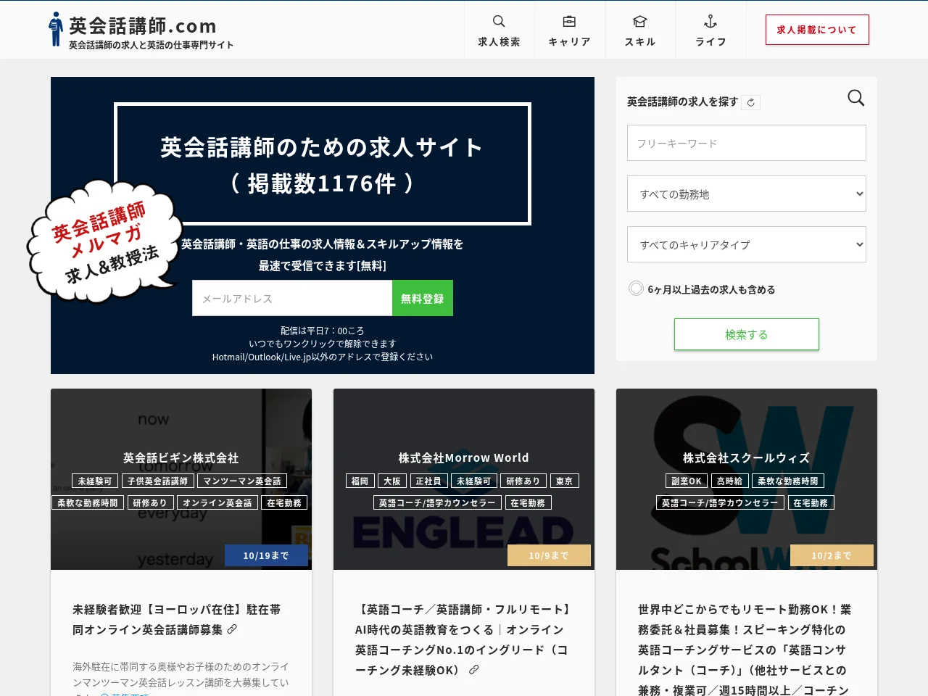Click the 求人掲載について button

point(817,30)
